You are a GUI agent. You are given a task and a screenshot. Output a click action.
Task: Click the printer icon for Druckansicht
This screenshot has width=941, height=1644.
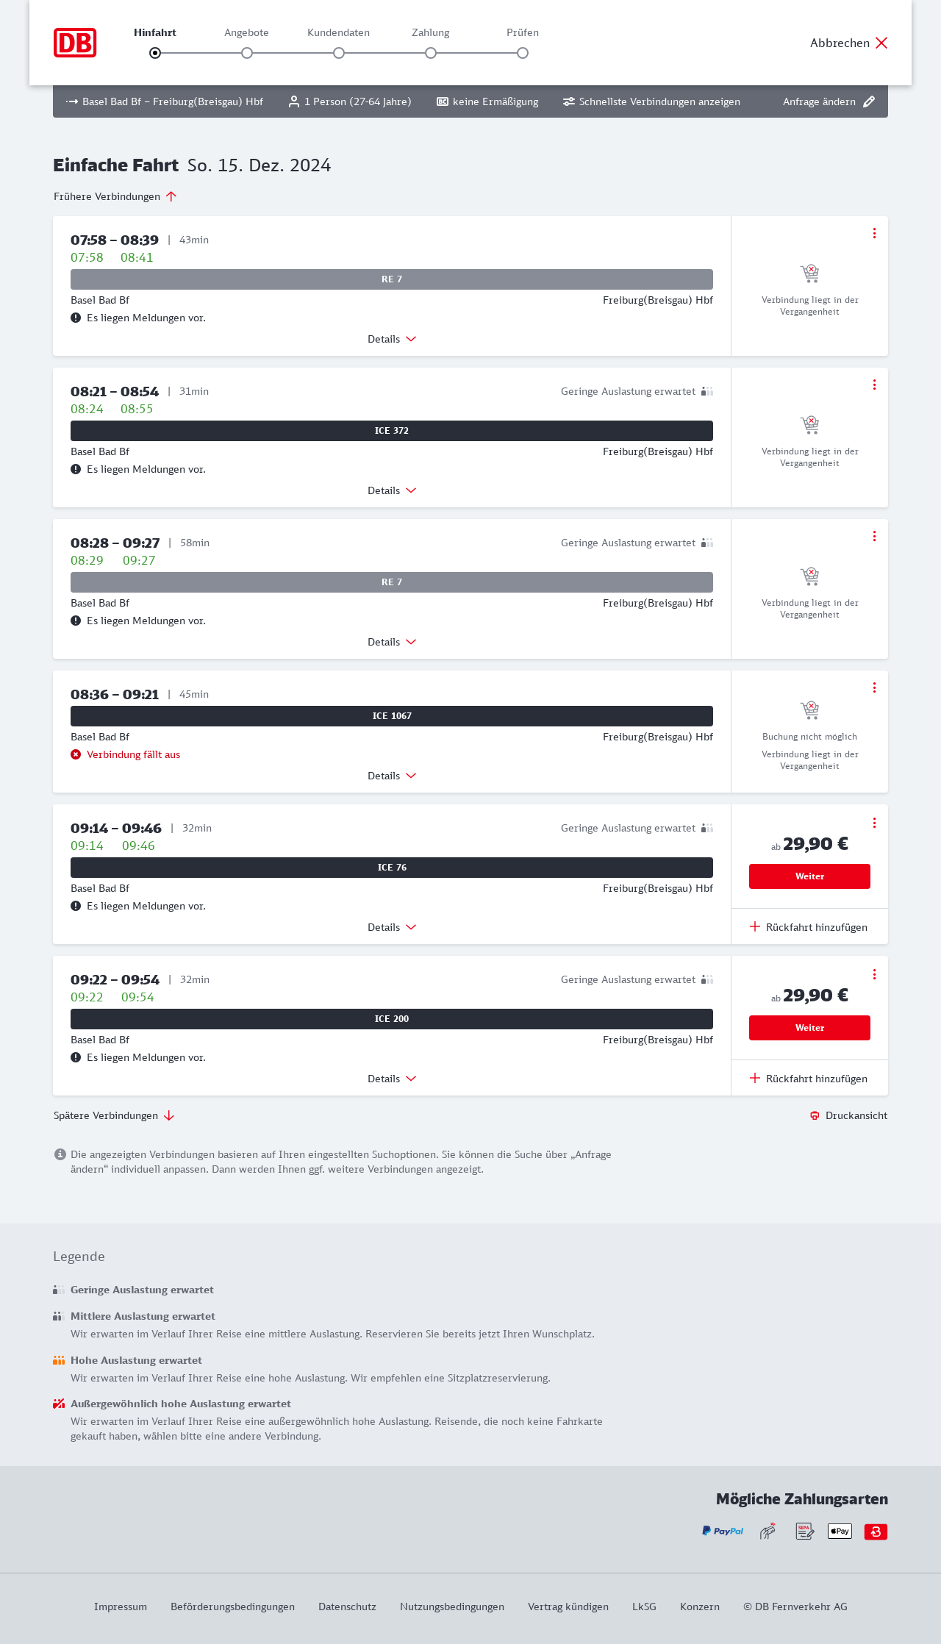(815, 1115)
